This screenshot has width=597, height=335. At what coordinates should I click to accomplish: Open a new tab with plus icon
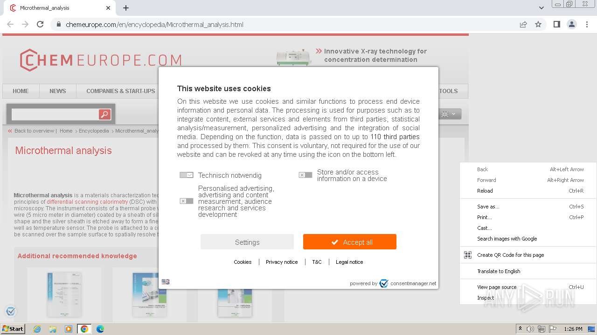coord(126,8)
